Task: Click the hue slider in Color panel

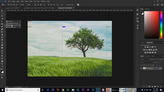Action: [161, 25]
